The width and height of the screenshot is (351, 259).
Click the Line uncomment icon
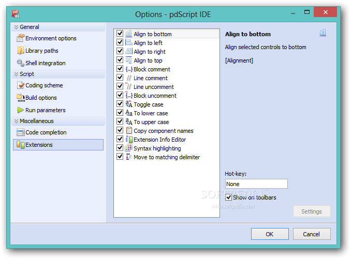point(128,86)
